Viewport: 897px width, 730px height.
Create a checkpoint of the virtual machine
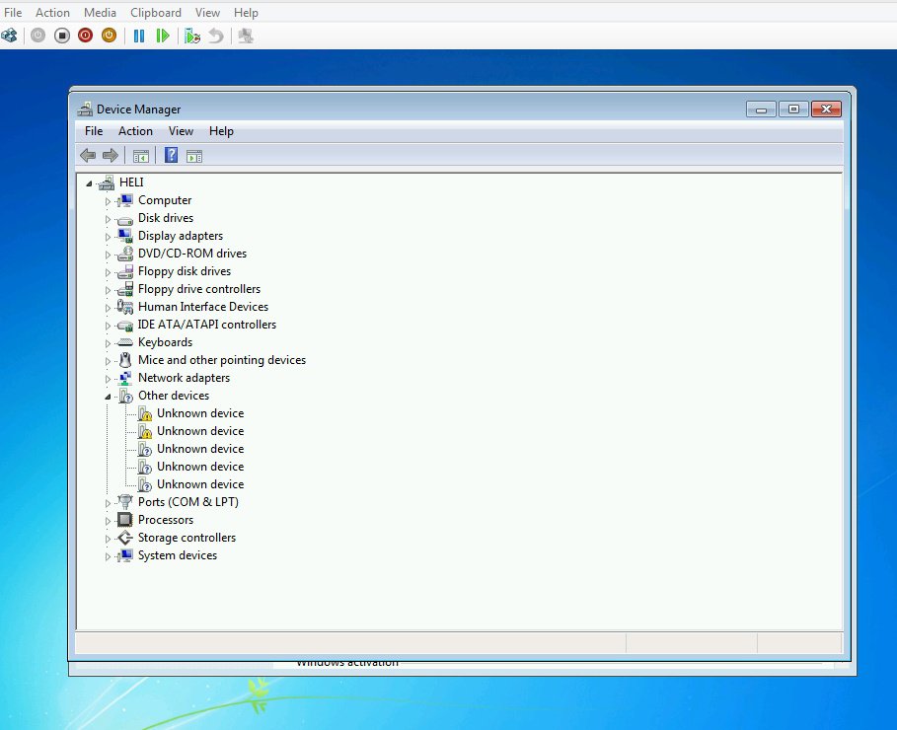pyautogui.click(x=192, y=35)
